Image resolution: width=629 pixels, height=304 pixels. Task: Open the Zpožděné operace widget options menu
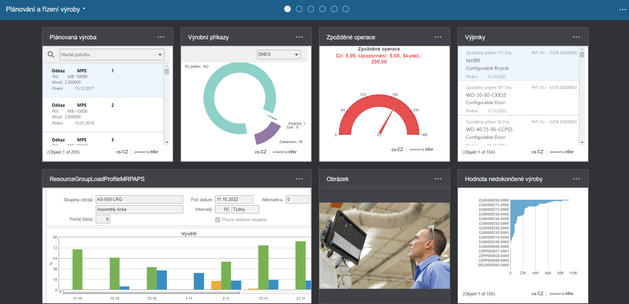coord(438,37)
